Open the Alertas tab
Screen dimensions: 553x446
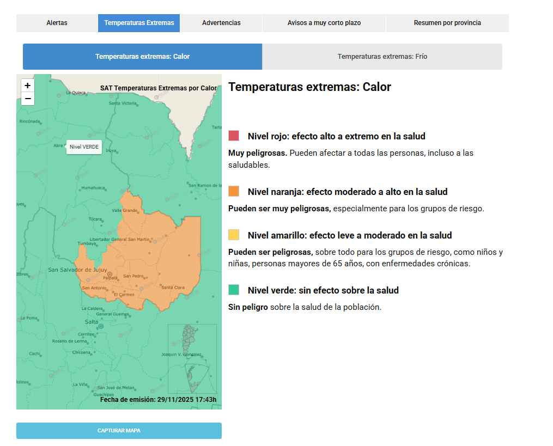(57, 23)
